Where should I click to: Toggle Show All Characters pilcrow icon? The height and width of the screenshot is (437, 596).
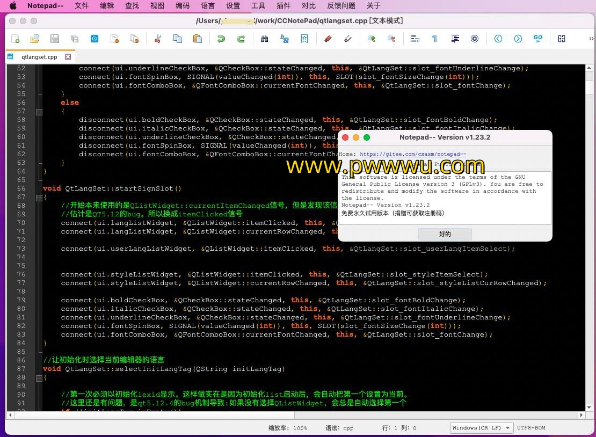434,39
